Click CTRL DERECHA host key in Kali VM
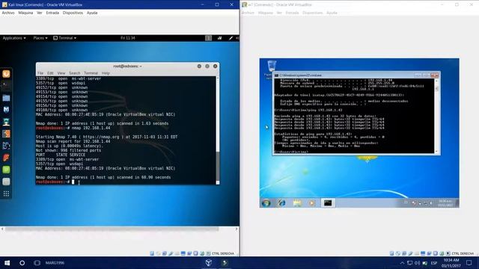This screenshot has width=479, height=269. click(x=223, y=253)
